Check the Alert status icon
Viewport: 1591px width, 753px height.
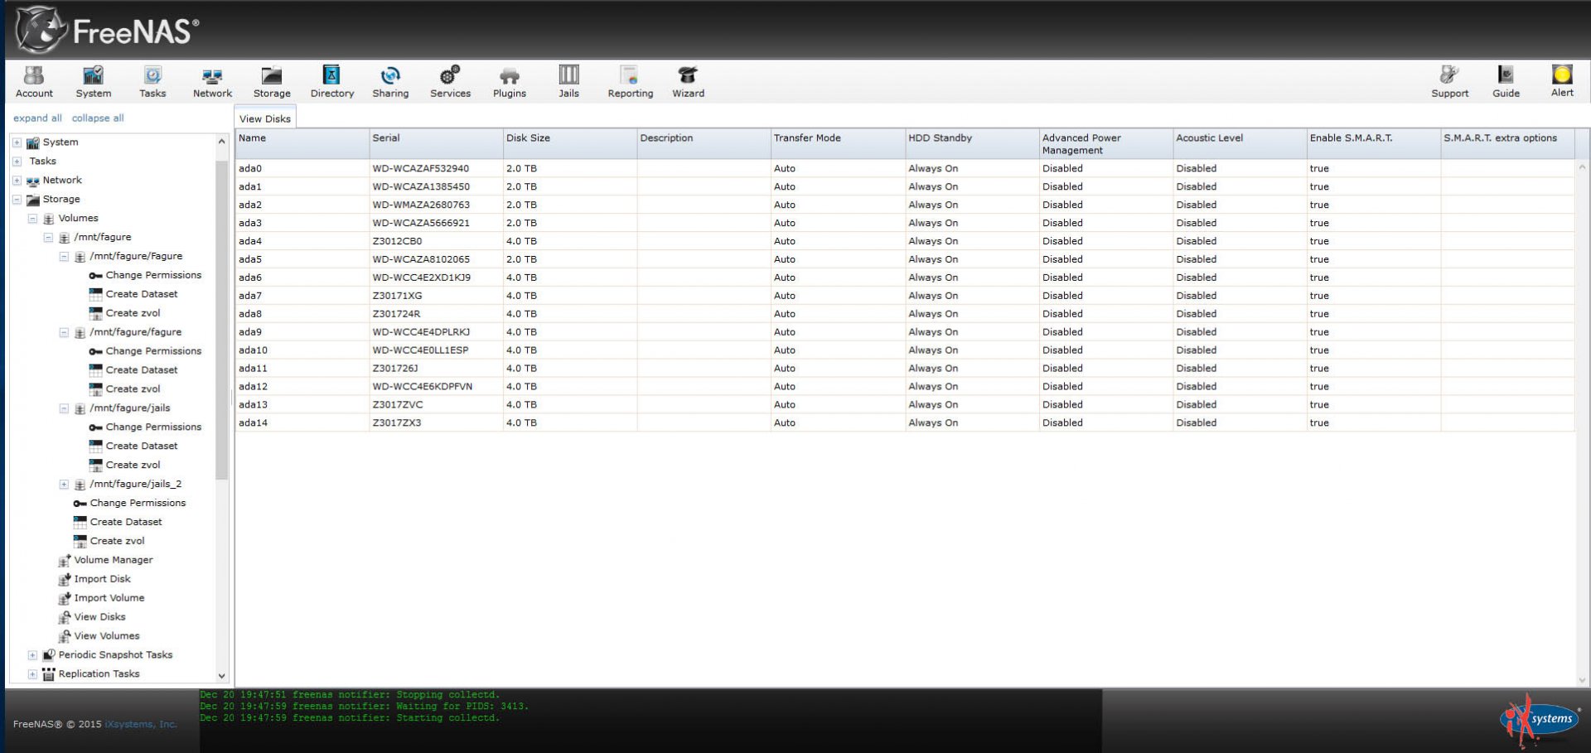1562,80
